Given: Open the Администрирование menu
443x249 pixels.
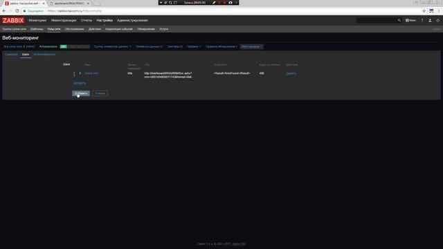Looking at the screenshot, I should click(132, 20).
